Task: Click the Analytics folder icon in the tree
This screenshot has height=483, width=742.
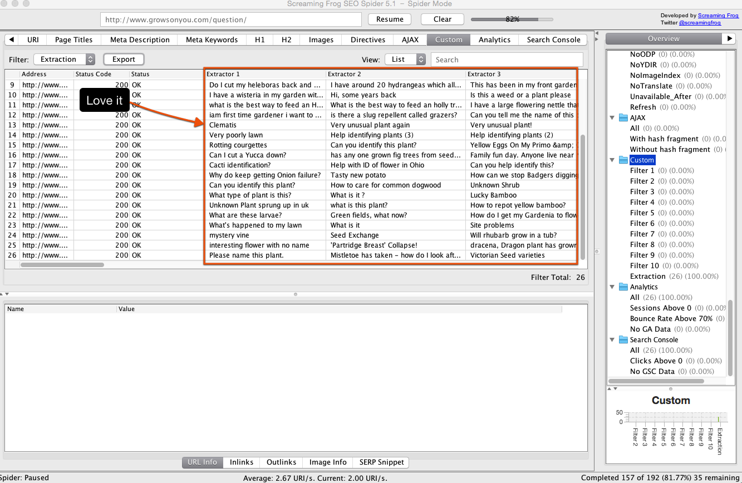Action: pyautogui.click(x=623, y=287)
